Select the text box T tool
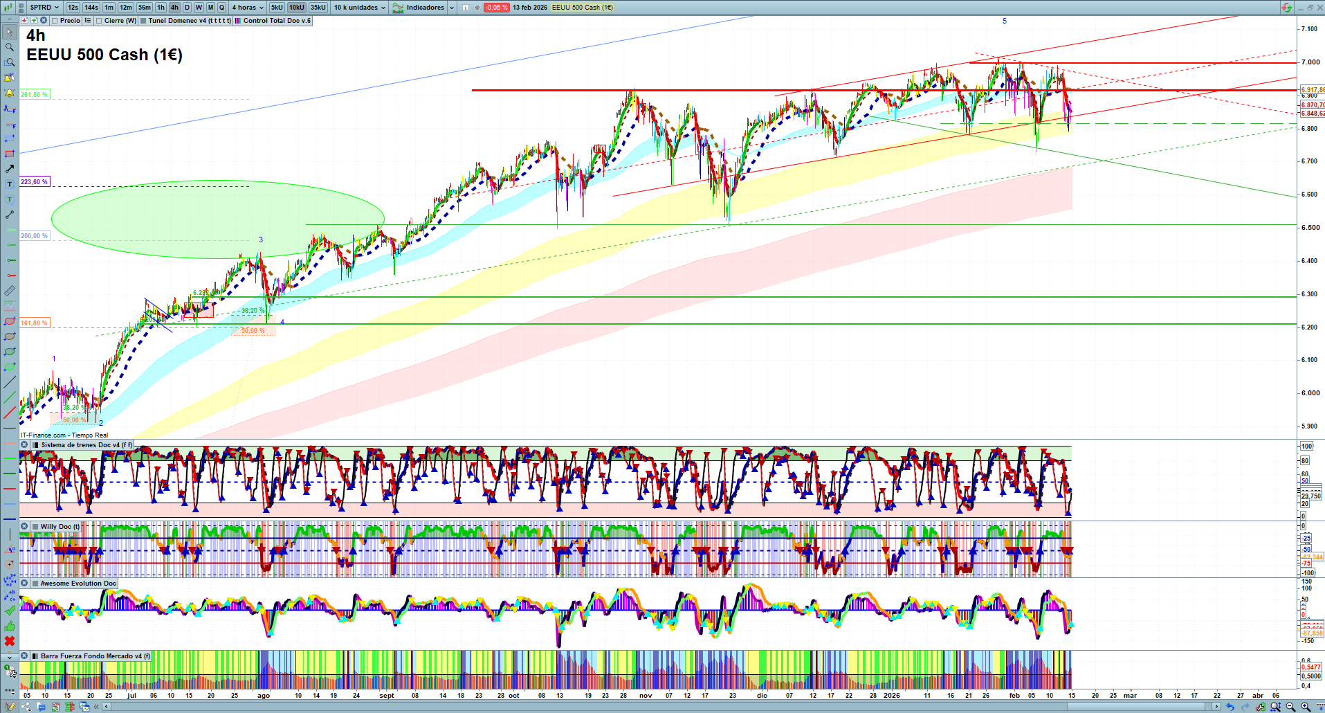This screenshot has width=1325, height=713. 10,184
